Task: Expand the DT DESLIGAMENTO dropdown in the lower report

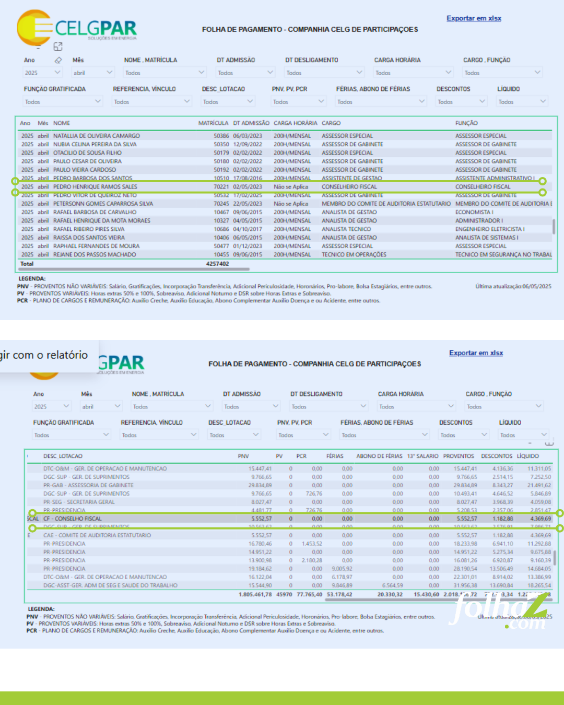Action: (x=363, y=406)
